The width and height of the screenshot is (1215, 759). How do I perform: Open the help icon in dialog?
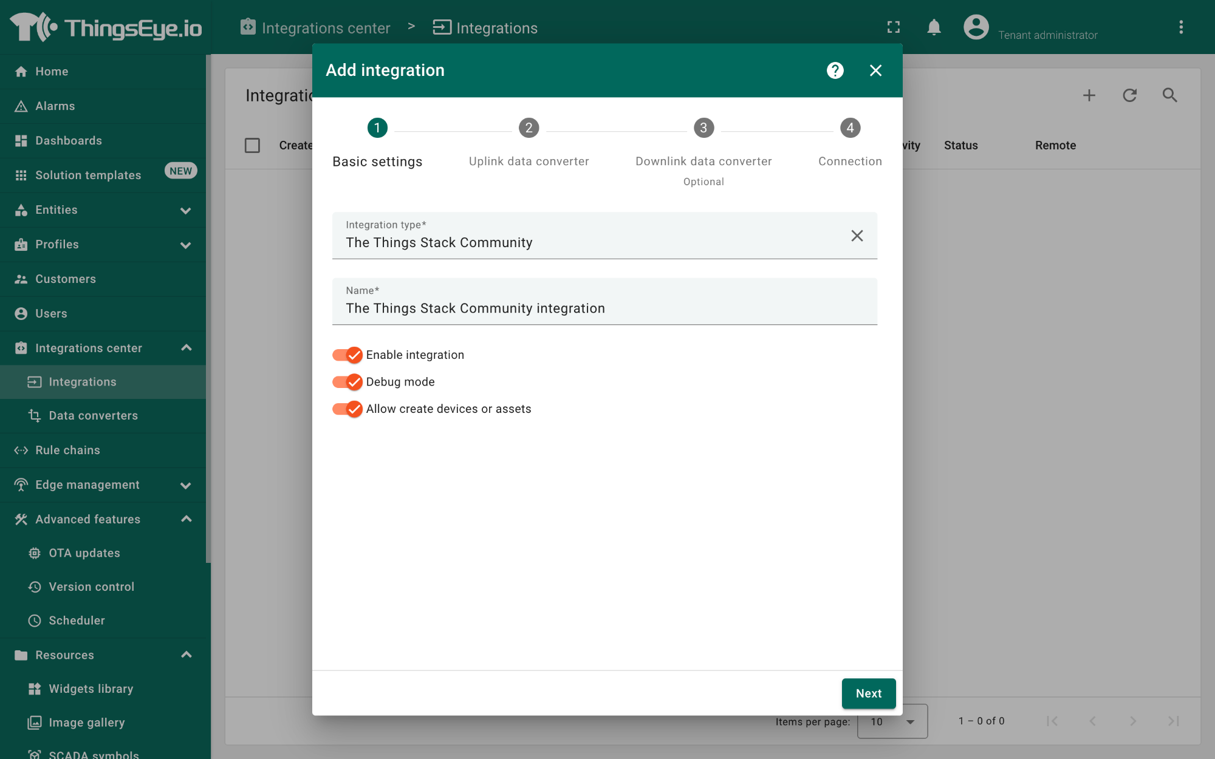coord(835,70)
